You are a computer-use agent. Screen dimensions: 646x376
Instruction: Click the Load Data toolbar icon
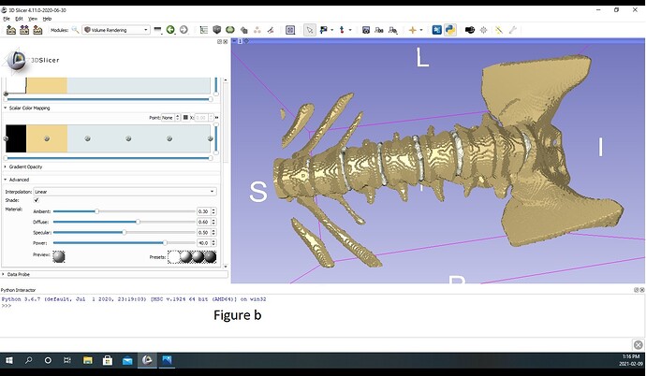click(11, 30)
